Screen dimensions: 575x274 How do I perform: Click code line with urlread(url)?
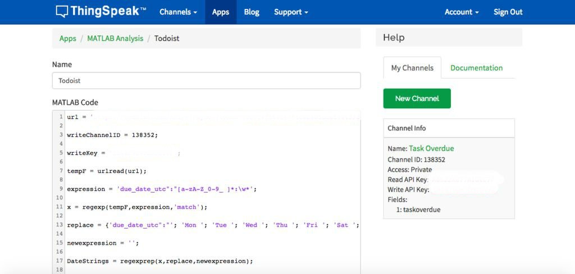click(106, 171)
